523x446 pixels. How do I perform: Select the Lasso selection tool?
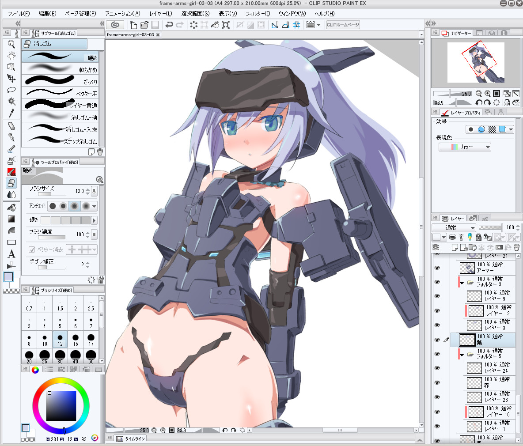point(11,90)
